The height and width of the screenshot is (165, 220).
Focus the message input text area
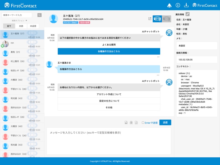coord(109,141)
